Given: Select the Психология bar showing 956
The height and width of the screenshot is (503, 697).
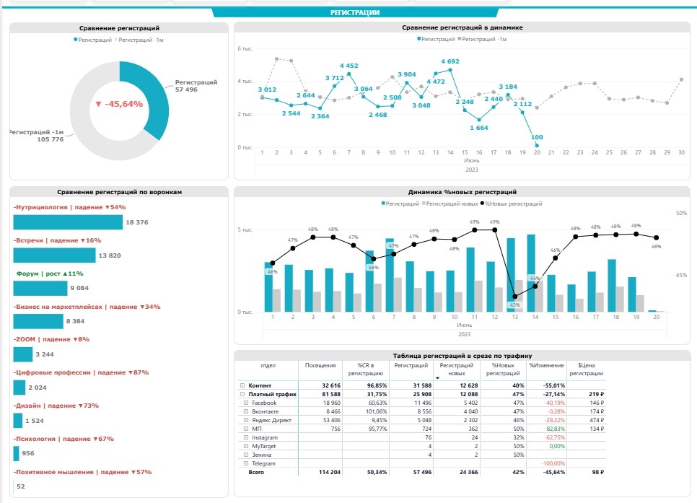Looking at the screenshot, I should (16, 454).
